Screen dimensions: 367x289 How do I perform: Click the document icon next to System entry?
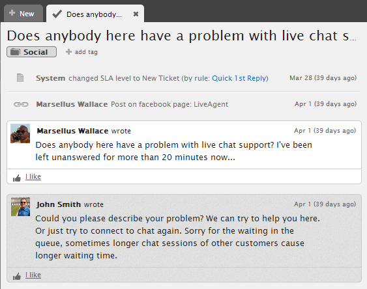20,78
